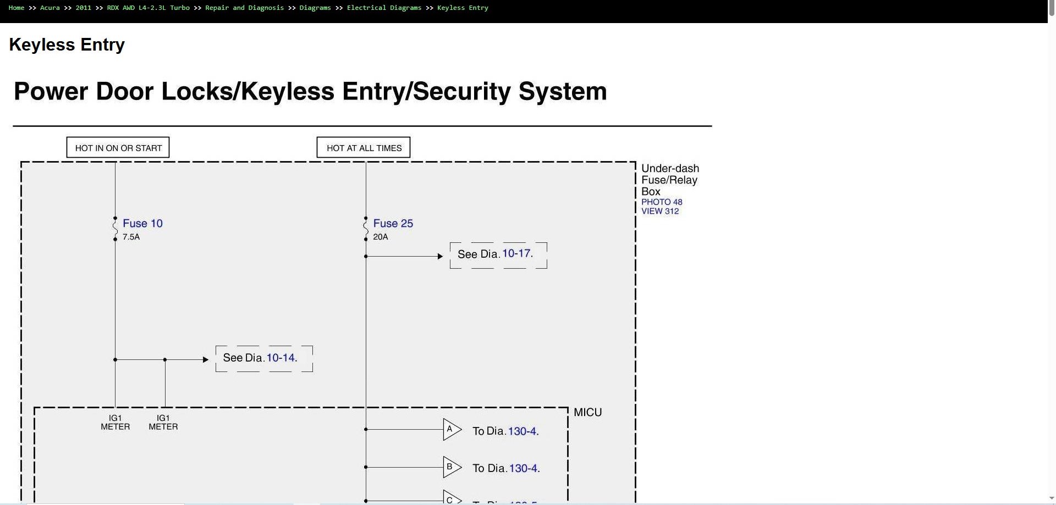Open the Acura breadcrumb link

50,8
